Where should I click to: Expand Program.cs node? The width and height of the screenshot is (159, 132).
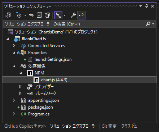[x=14, y=114]
